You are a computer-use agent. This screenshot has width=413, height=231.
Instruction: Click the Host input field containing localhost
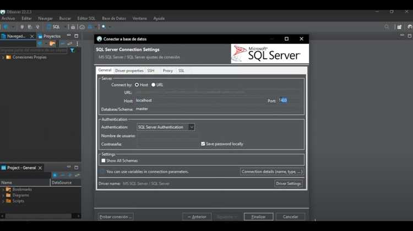200,100
